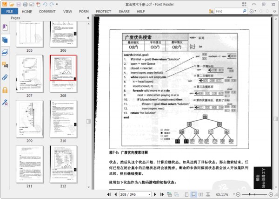Click the Undo arrow in quick toolbar
Image resolution: width=279 pixels, height=199 pixels.
point(45,4)
